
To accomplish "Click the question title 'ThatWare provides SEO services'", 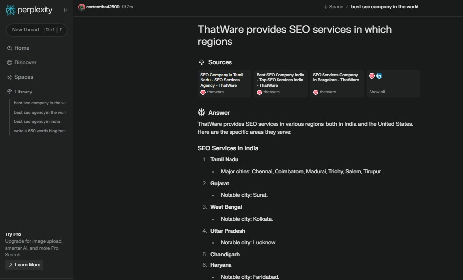I will pos(295,35).
